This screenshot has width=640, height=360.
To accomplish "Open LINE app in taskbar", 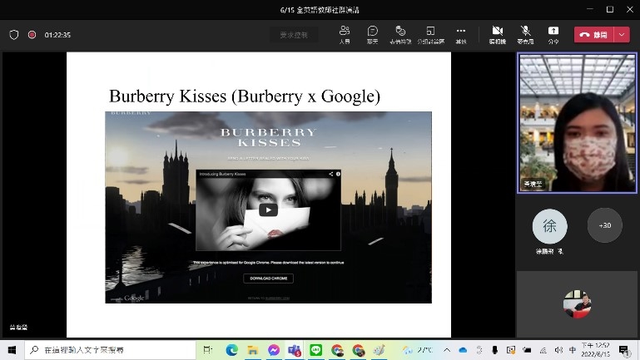I will [x=315, y=350].
